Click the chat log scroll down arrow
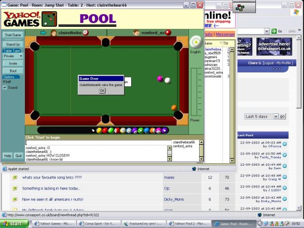 tap(169, 159)
